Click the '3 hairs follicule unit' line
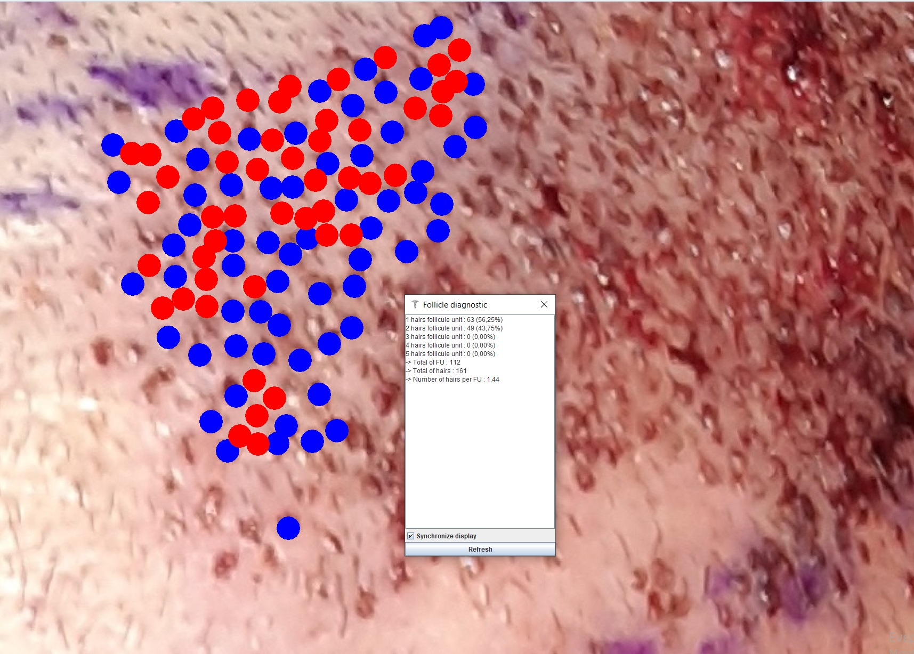Image resolution: width=914 pixels, height=654 pixels. coord(451,337)
